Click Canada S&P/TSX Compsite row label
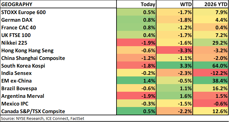The image size is (229, 122). pyautogui.click(x=33, y=111)
